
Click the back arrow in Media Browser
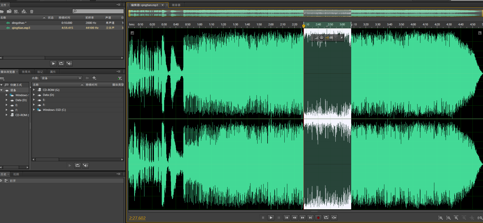(x=87, y=78)
